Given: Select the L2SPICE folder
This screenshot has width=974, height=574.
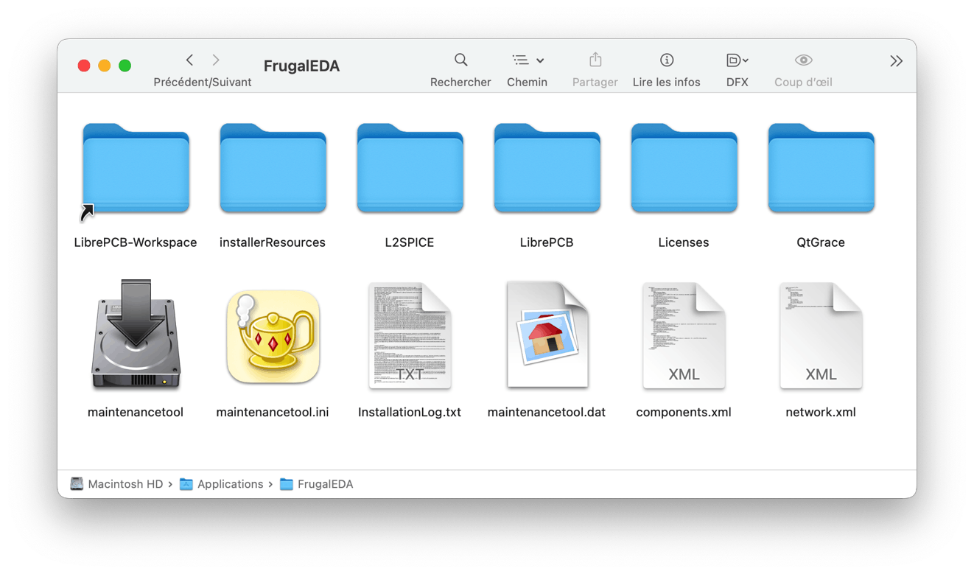Looking at the screenshot, I should (x=410, y=170).
